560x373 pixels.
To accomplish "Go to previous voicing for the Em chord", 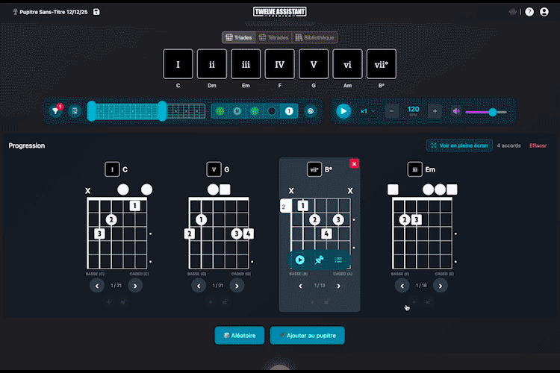I will (402, 285).
